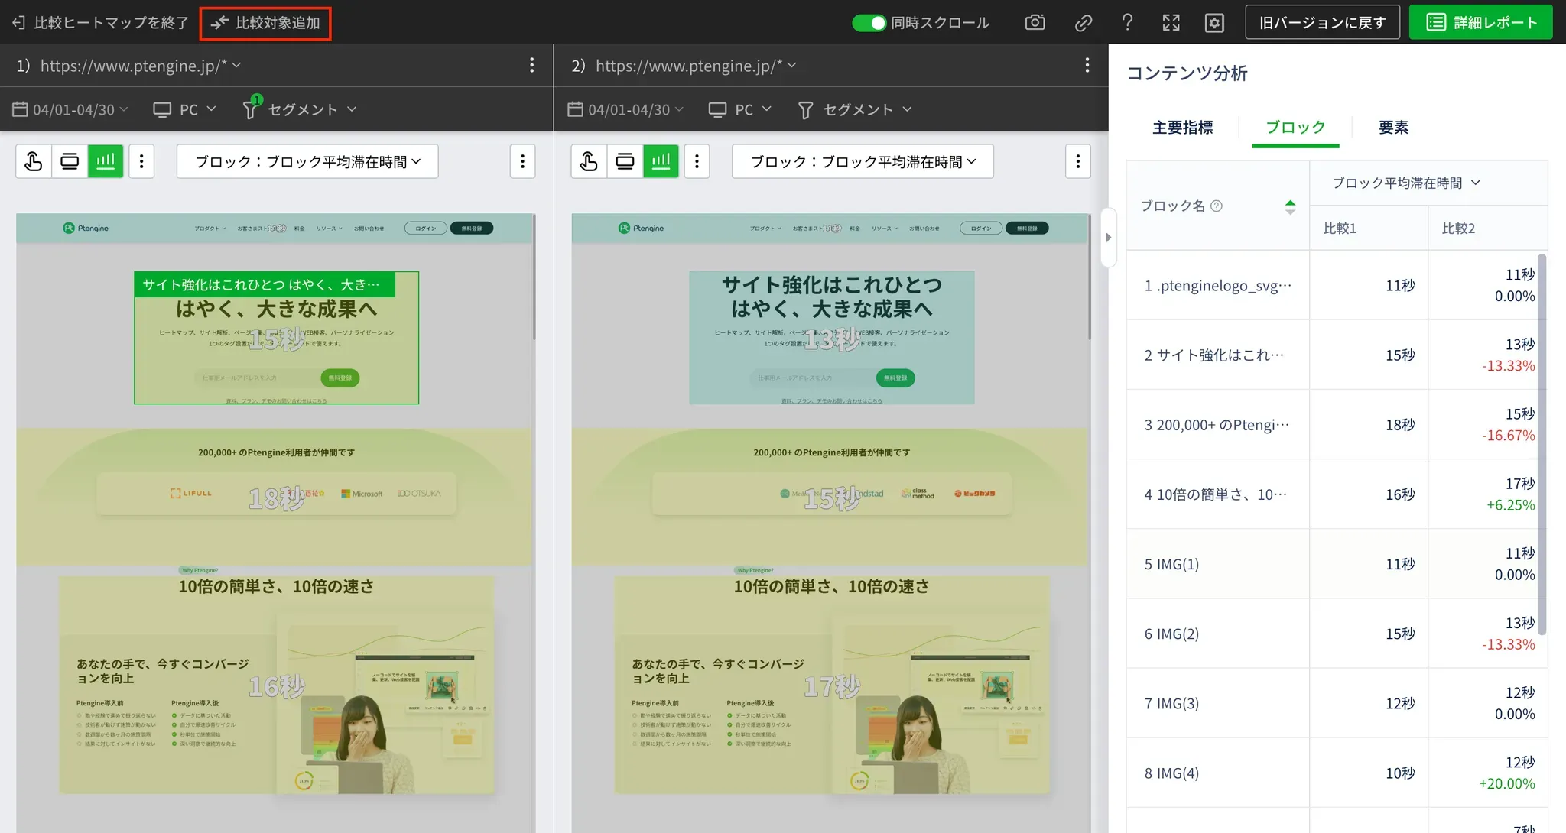Viewport: 1566px width, 833px height.
Task: Open left pane block metric dropdown
Action: (307, 161)
